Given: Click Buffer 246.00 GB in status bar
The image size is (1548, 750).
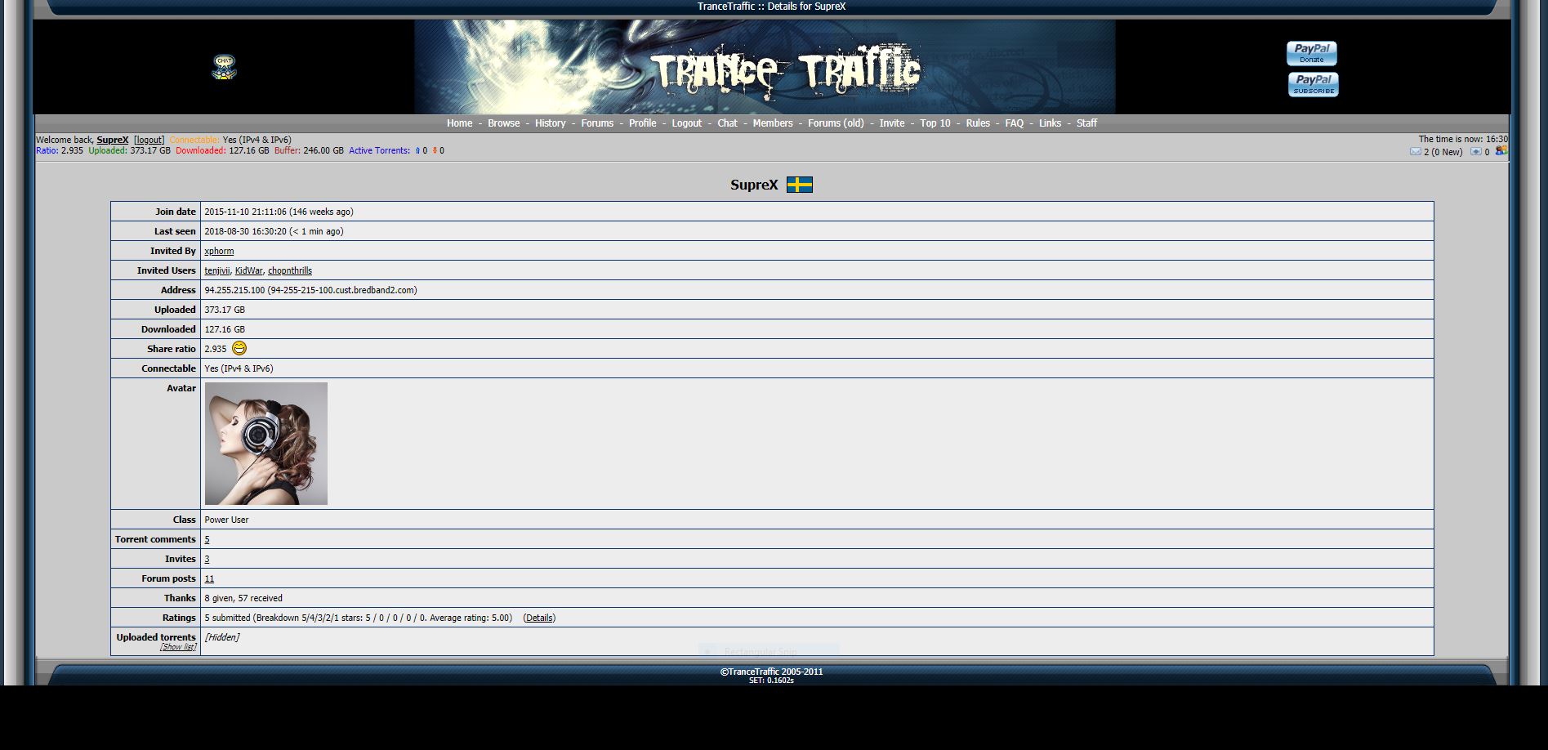Looking at the screenshot, I should click(x=309, y=150).
